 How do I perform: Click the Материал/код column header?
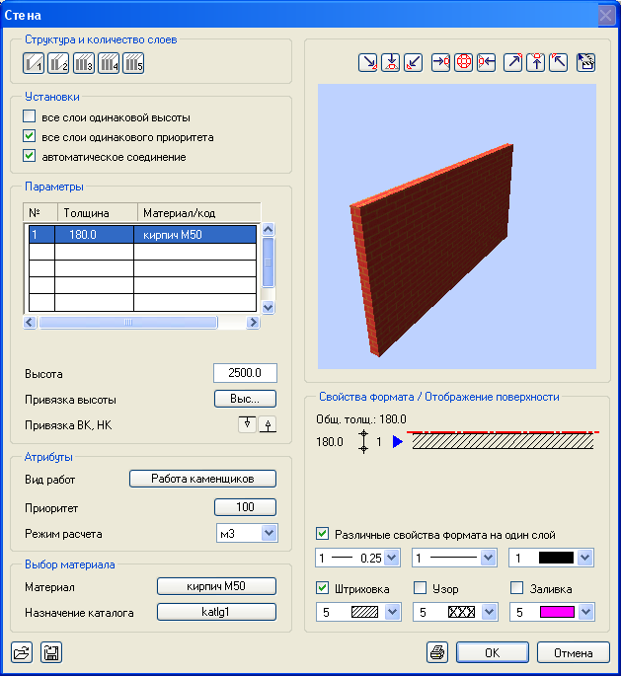coord(198,212)
